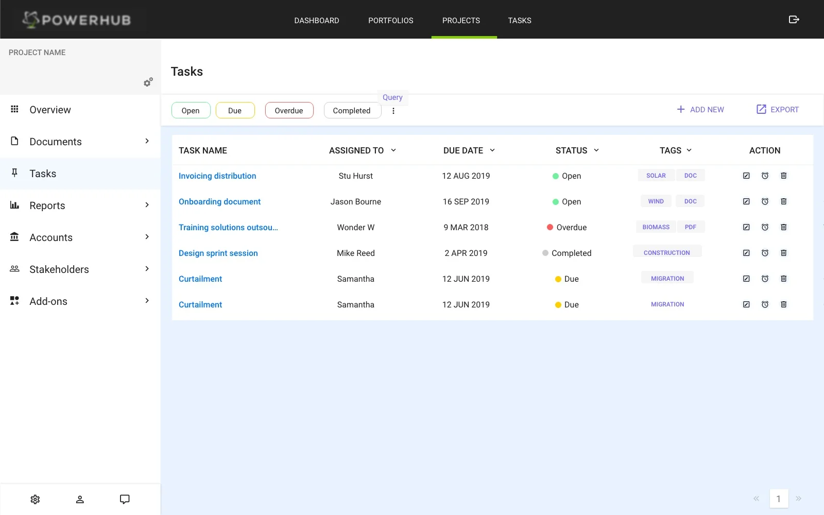
Task: Open the Onboarding document task link
Action: (220, 202)
